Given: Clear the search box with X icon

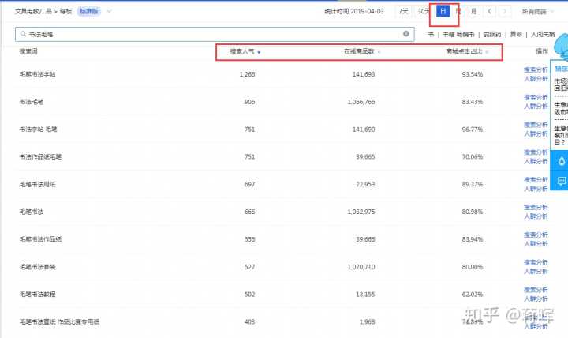Looking at the screenshot, I should coord(406,35).
